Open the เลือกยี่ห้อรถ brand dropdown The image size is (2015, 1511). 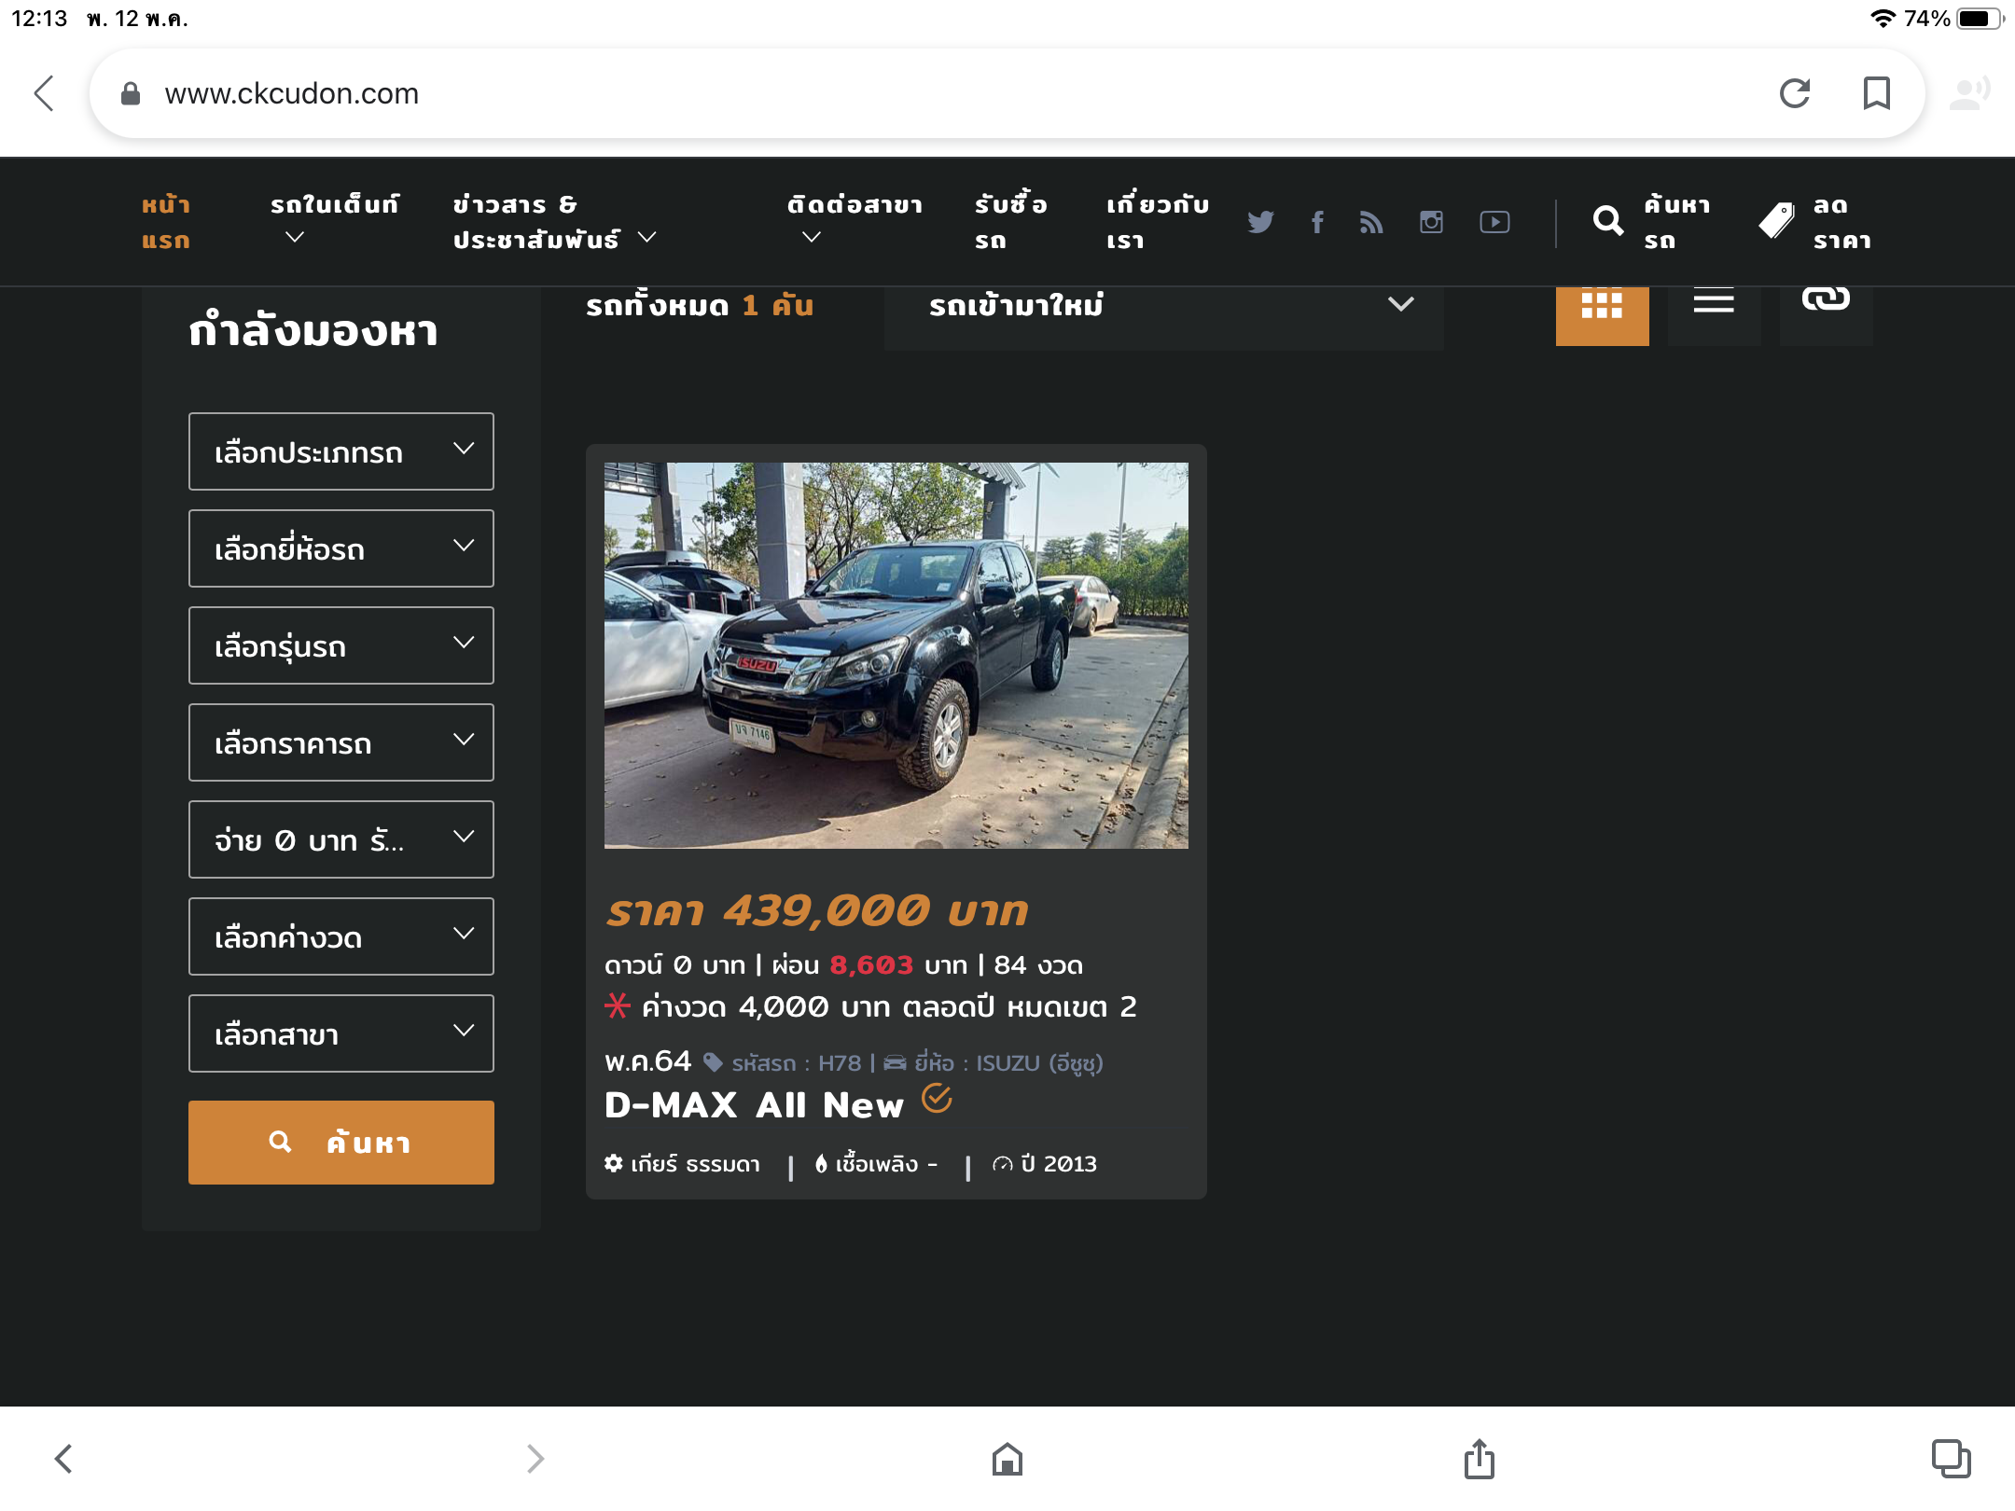tap(341, 549)
